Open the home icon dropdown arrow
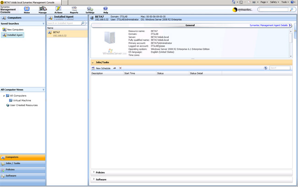The width and height of the screenshot is (298, 187). (237, 2)
